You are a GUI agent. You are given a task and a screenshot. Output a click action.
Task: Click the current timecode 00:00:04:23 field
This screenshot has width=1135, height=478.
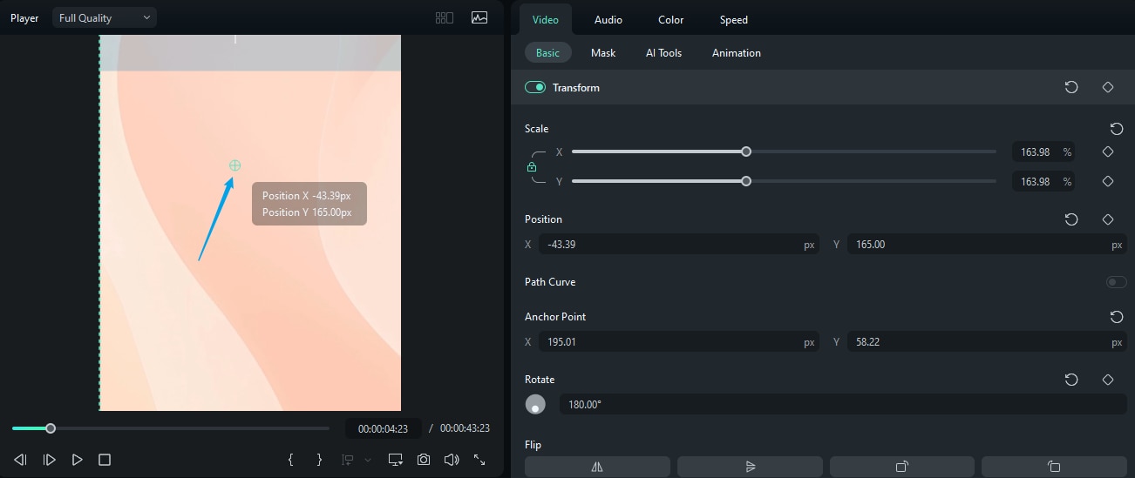tap(384, 428)
